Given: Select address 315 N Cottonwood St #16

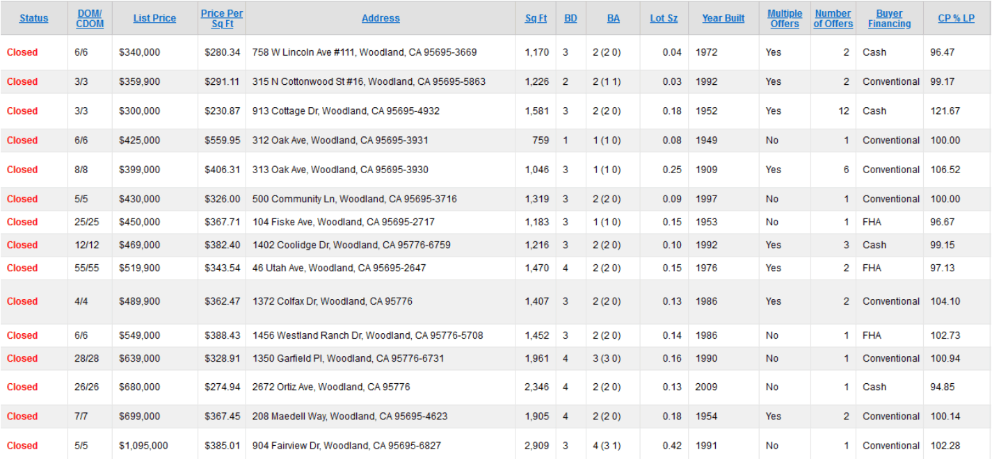Looking at the screenshot, I should [x=369, y=81].
